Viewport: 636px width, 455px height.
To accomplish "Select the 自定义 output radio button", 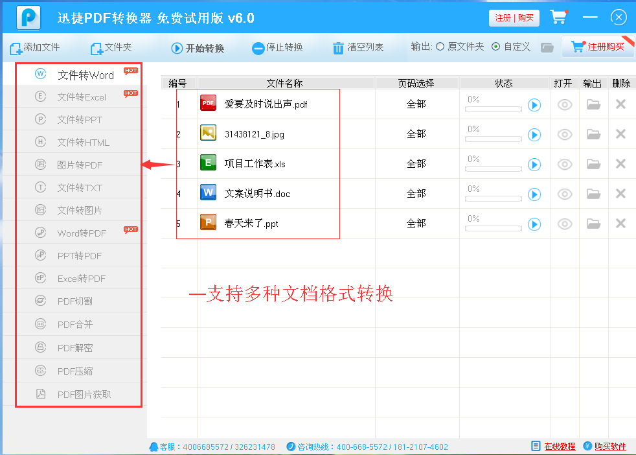I will click(x=495, y=47).
